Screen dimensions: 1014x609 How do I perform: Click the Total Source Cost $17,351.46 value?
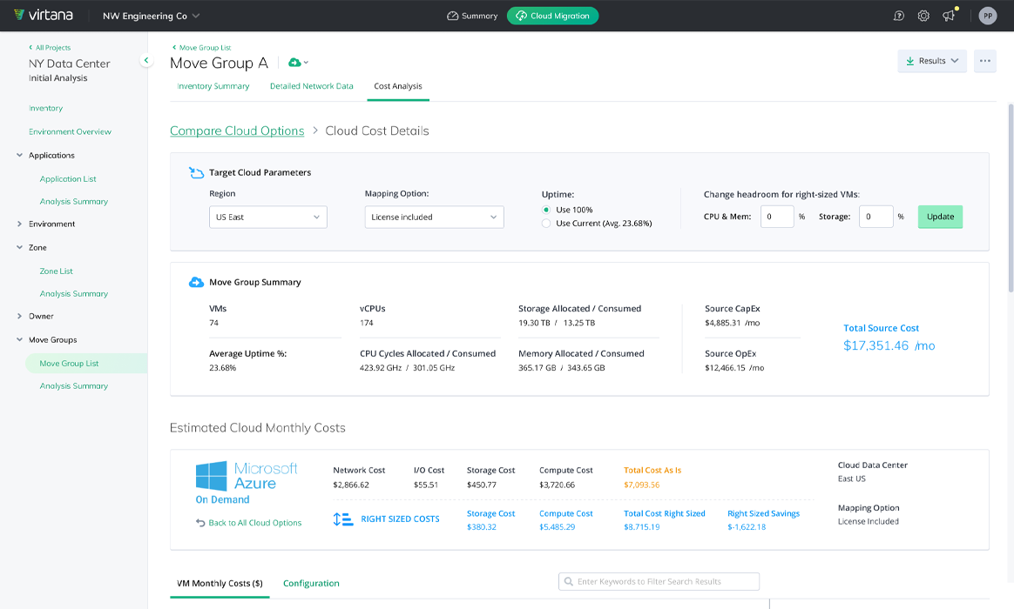click(889, 345)
